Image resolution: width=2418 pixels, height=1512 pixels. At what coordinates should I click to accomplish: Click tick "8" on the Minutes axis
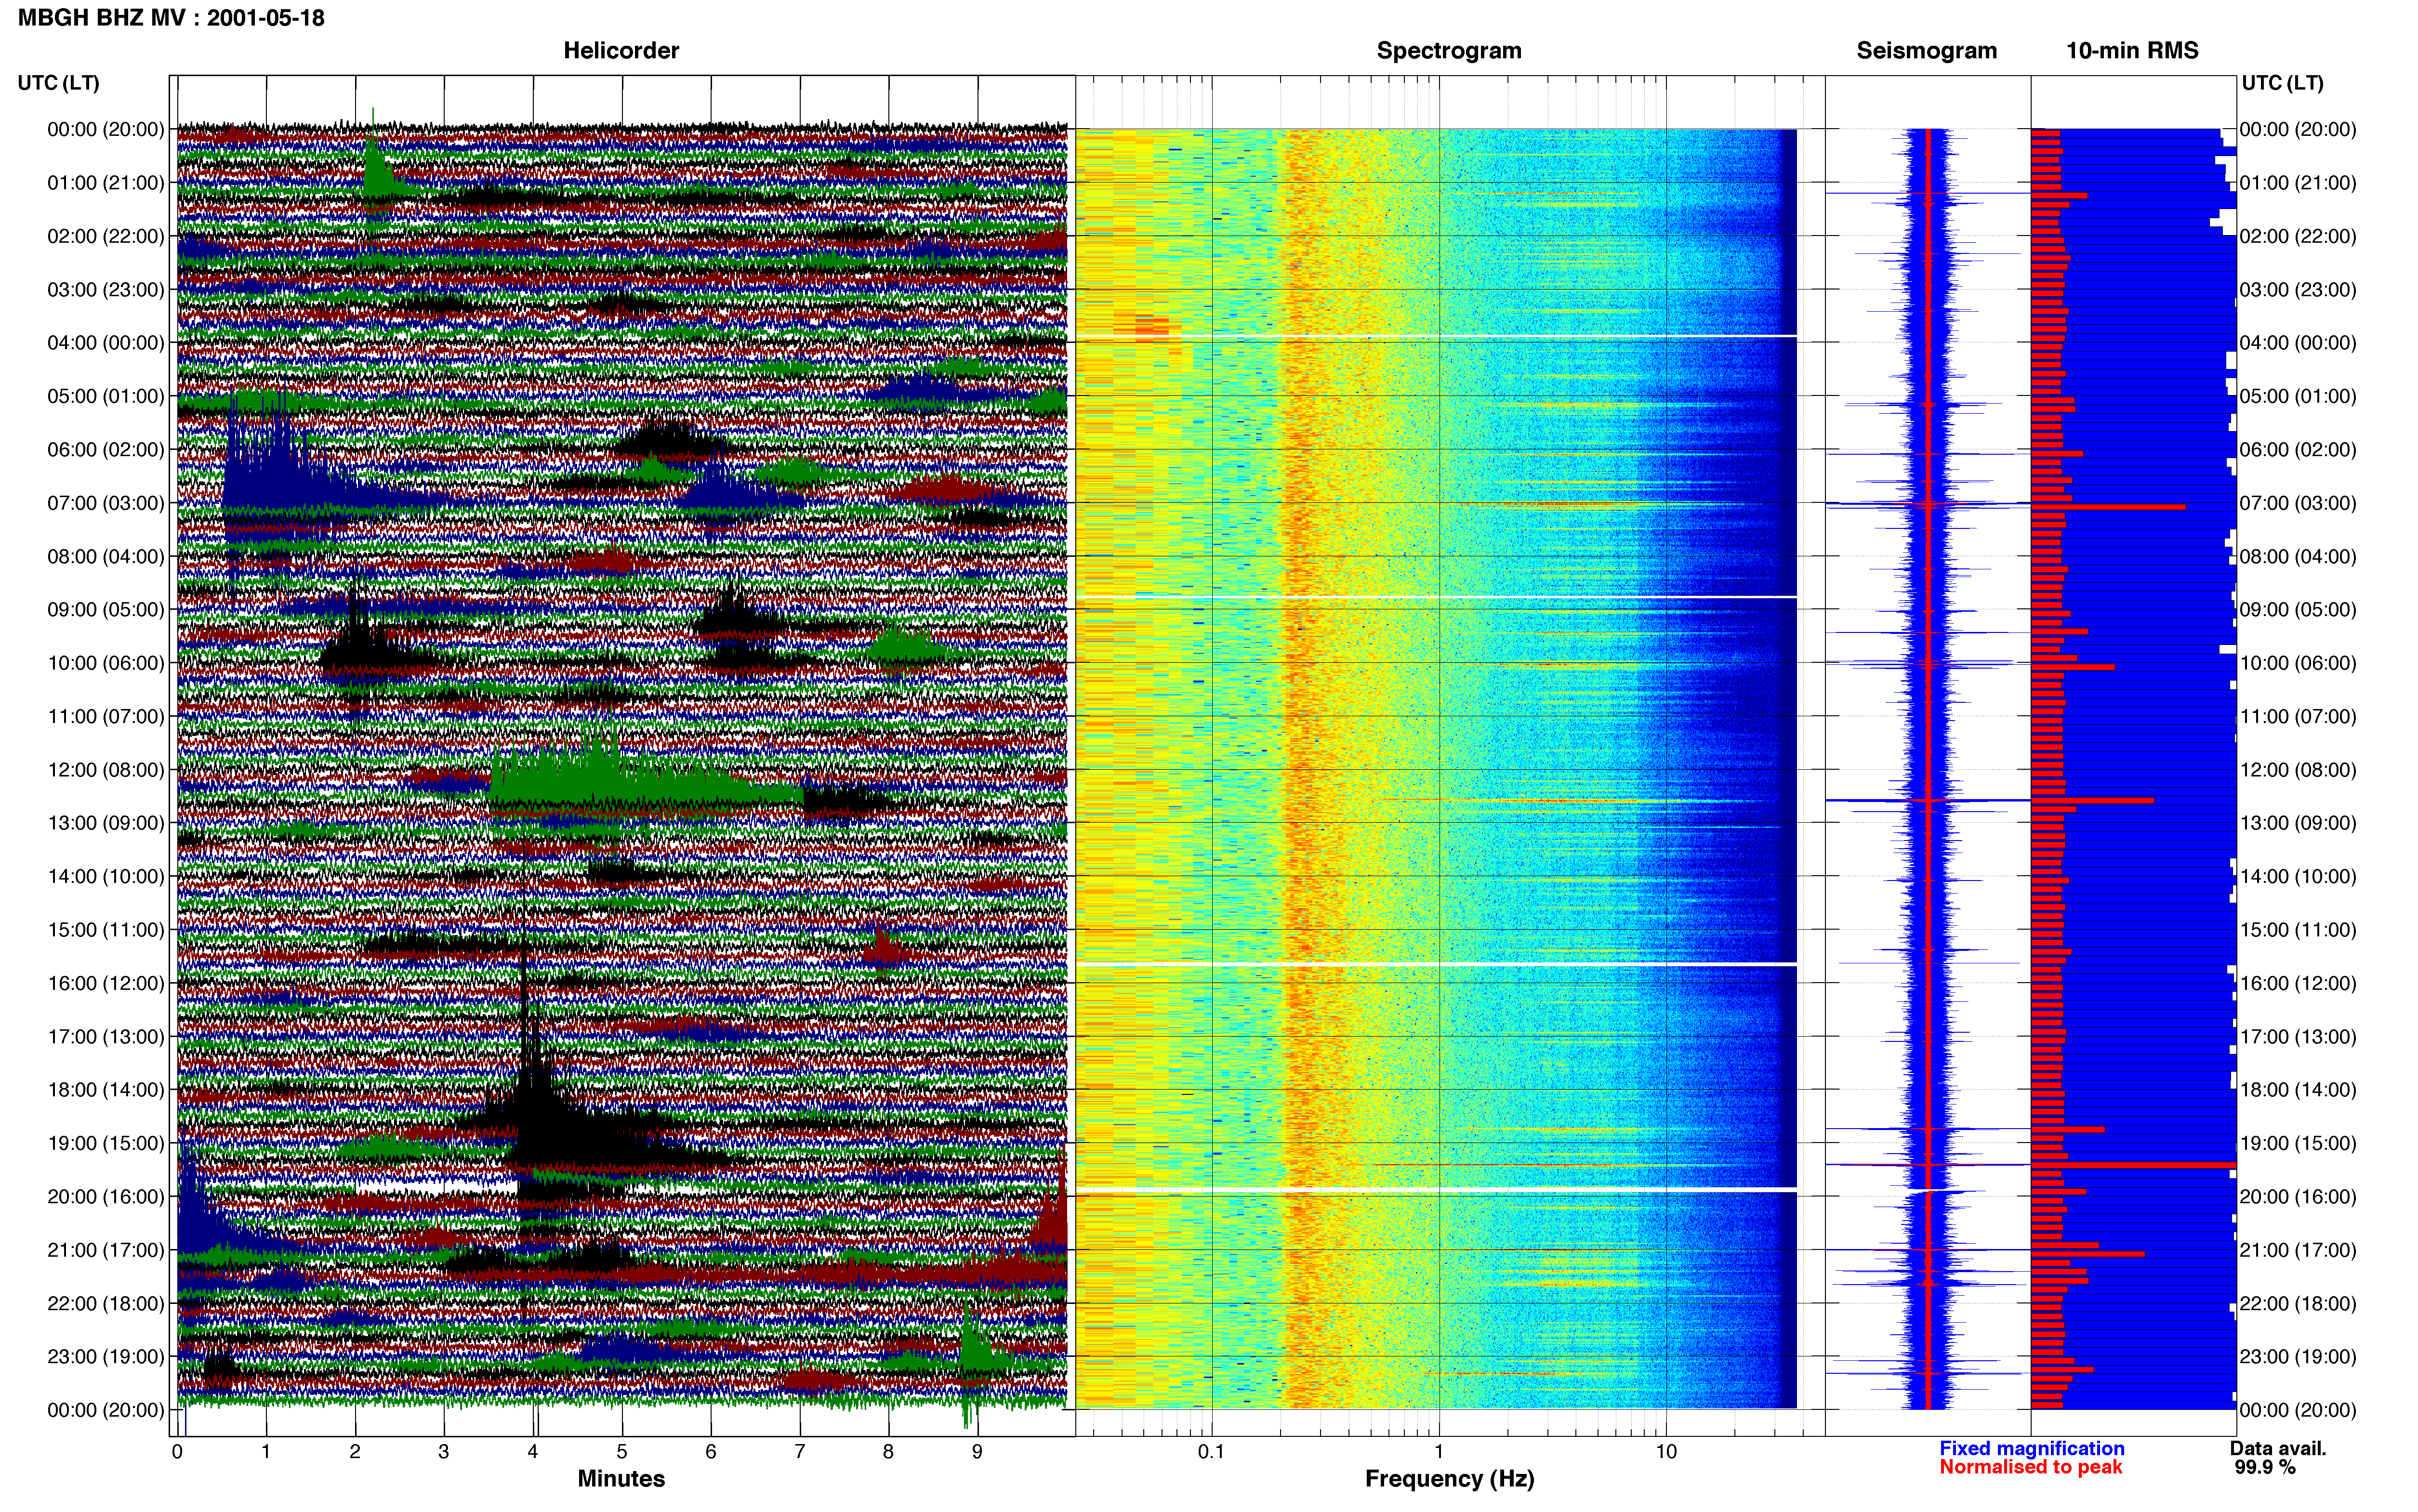[x=888, y=1452]
